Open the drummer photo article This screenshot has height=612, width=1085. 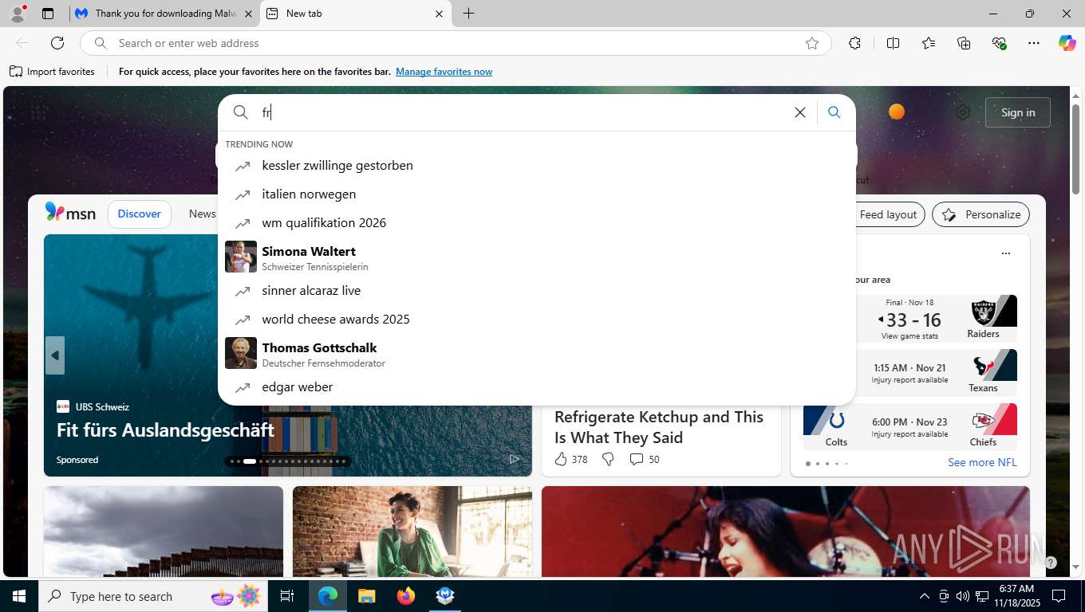786,531
